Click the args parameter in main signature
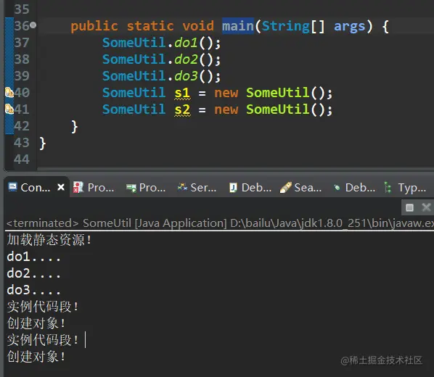Viewport: 434px width, 377px height. click(349, 27)
